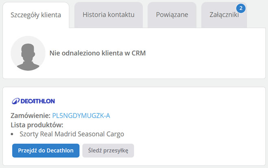Click the number 2 on Załączniki
Screen dimensions: 268x168
pyautogui.click(x=241, y=8)
